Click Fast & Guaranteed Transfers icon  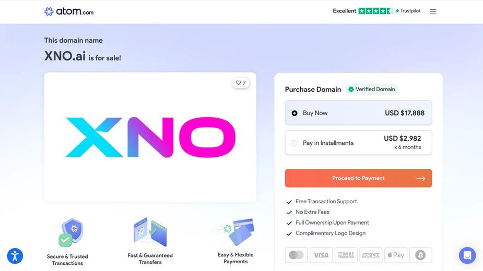[x=150, y=232]
